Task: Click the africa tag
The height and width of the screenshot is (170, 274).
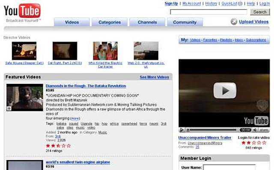Action: [x=114, y=124]
